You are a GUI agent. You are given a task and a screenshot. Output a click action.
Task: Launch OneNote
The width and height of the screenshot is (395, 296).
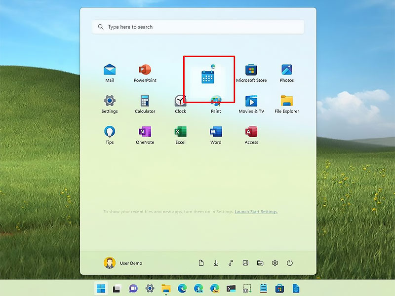click(145, 135)
